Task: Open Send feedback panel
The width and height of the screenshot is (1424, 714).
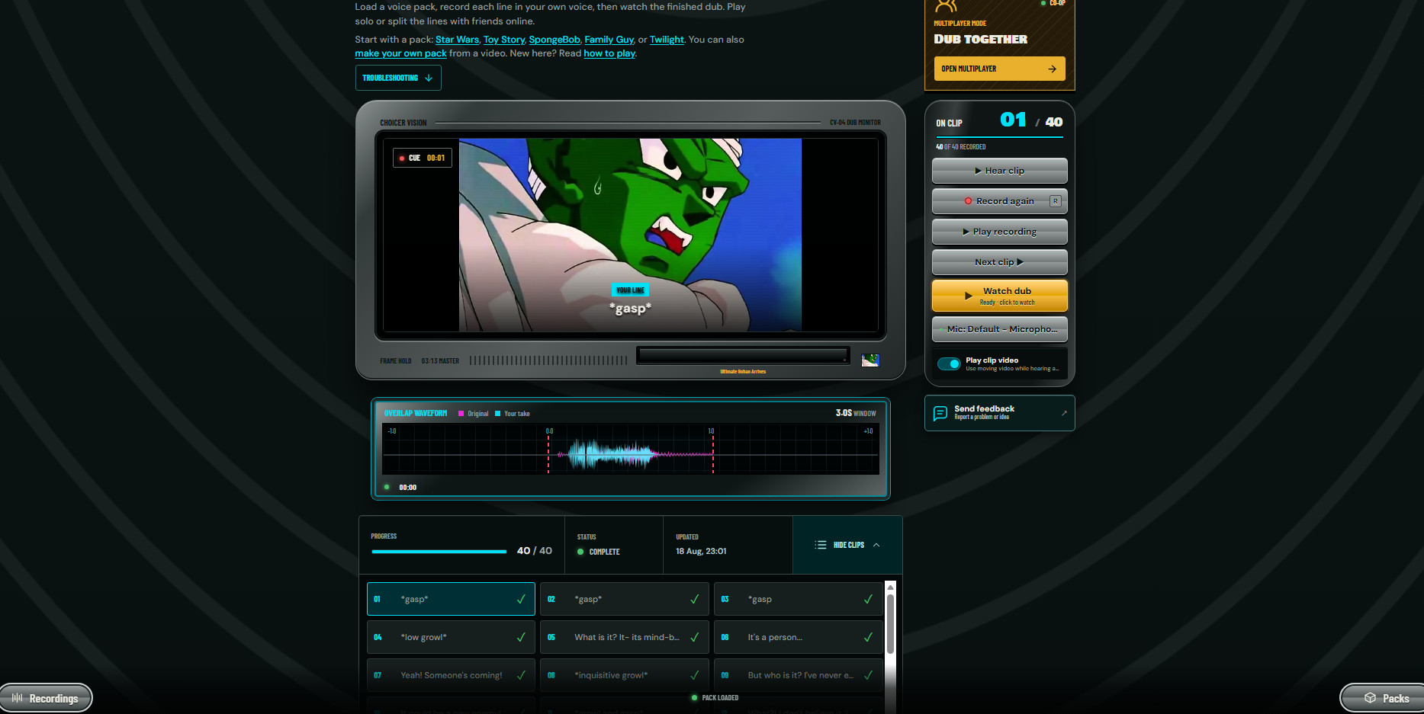Action: [x=999, y=412]
